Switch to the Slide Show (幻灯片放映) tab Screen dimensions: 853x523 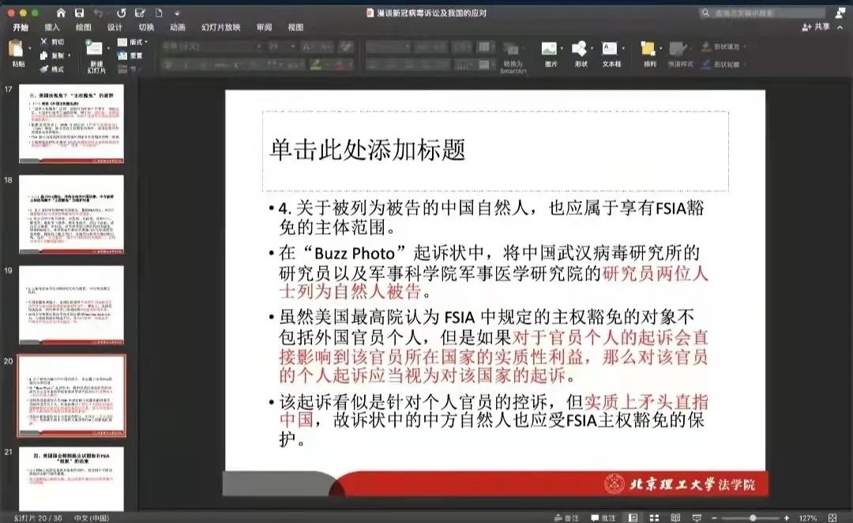pos(220,27)
